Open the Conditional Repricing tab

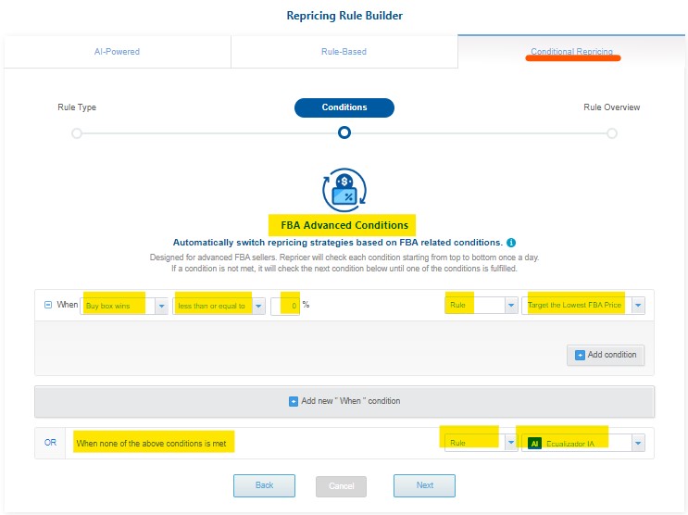[571, 52]
